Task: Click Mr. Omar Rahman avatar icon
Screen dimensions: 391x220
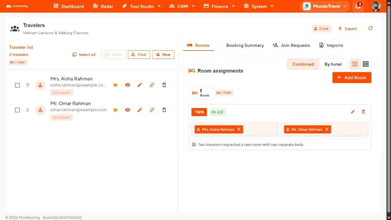Action: (x=40, y=110)
